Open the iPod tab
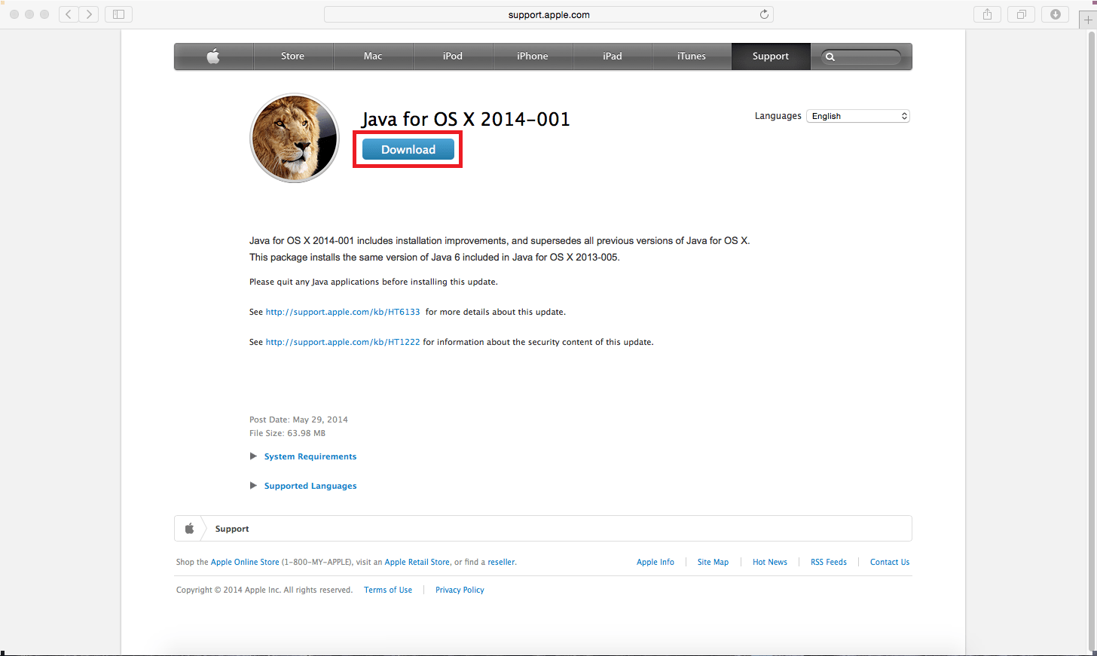Image resolution: width=1097 pixels, height=656 pixels. pos(453,56)
